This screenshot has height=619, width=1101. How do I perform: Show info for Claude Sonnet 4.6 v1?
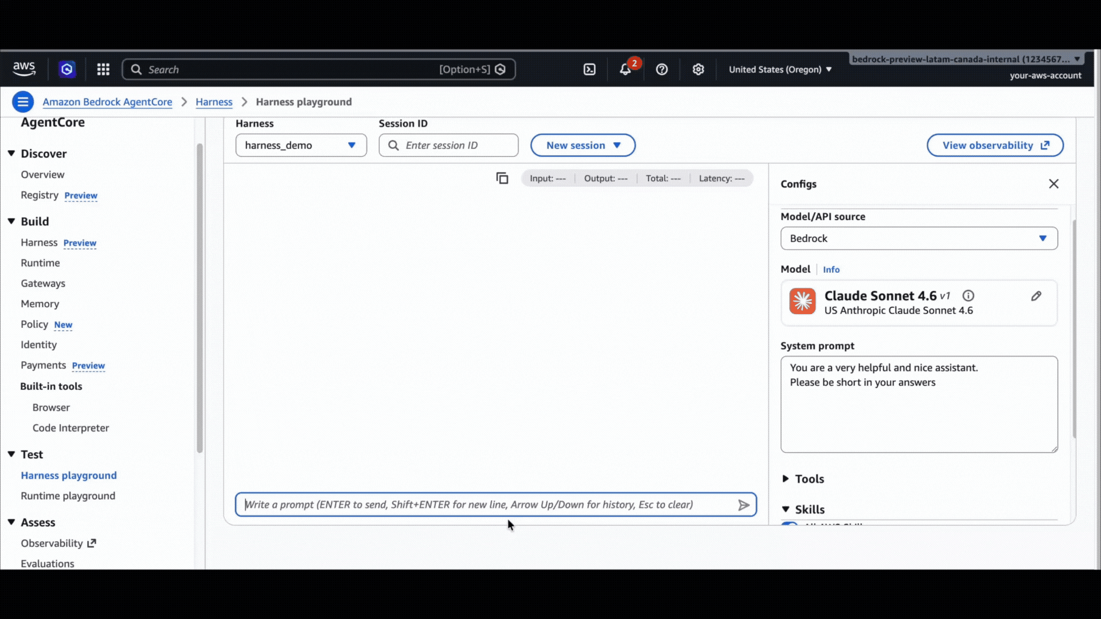pos(969,296)
